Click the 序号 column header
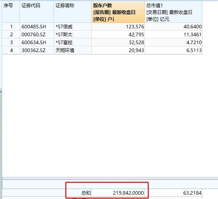The width and height of the screenshot is (218, 199). click(x=11, y=12)
